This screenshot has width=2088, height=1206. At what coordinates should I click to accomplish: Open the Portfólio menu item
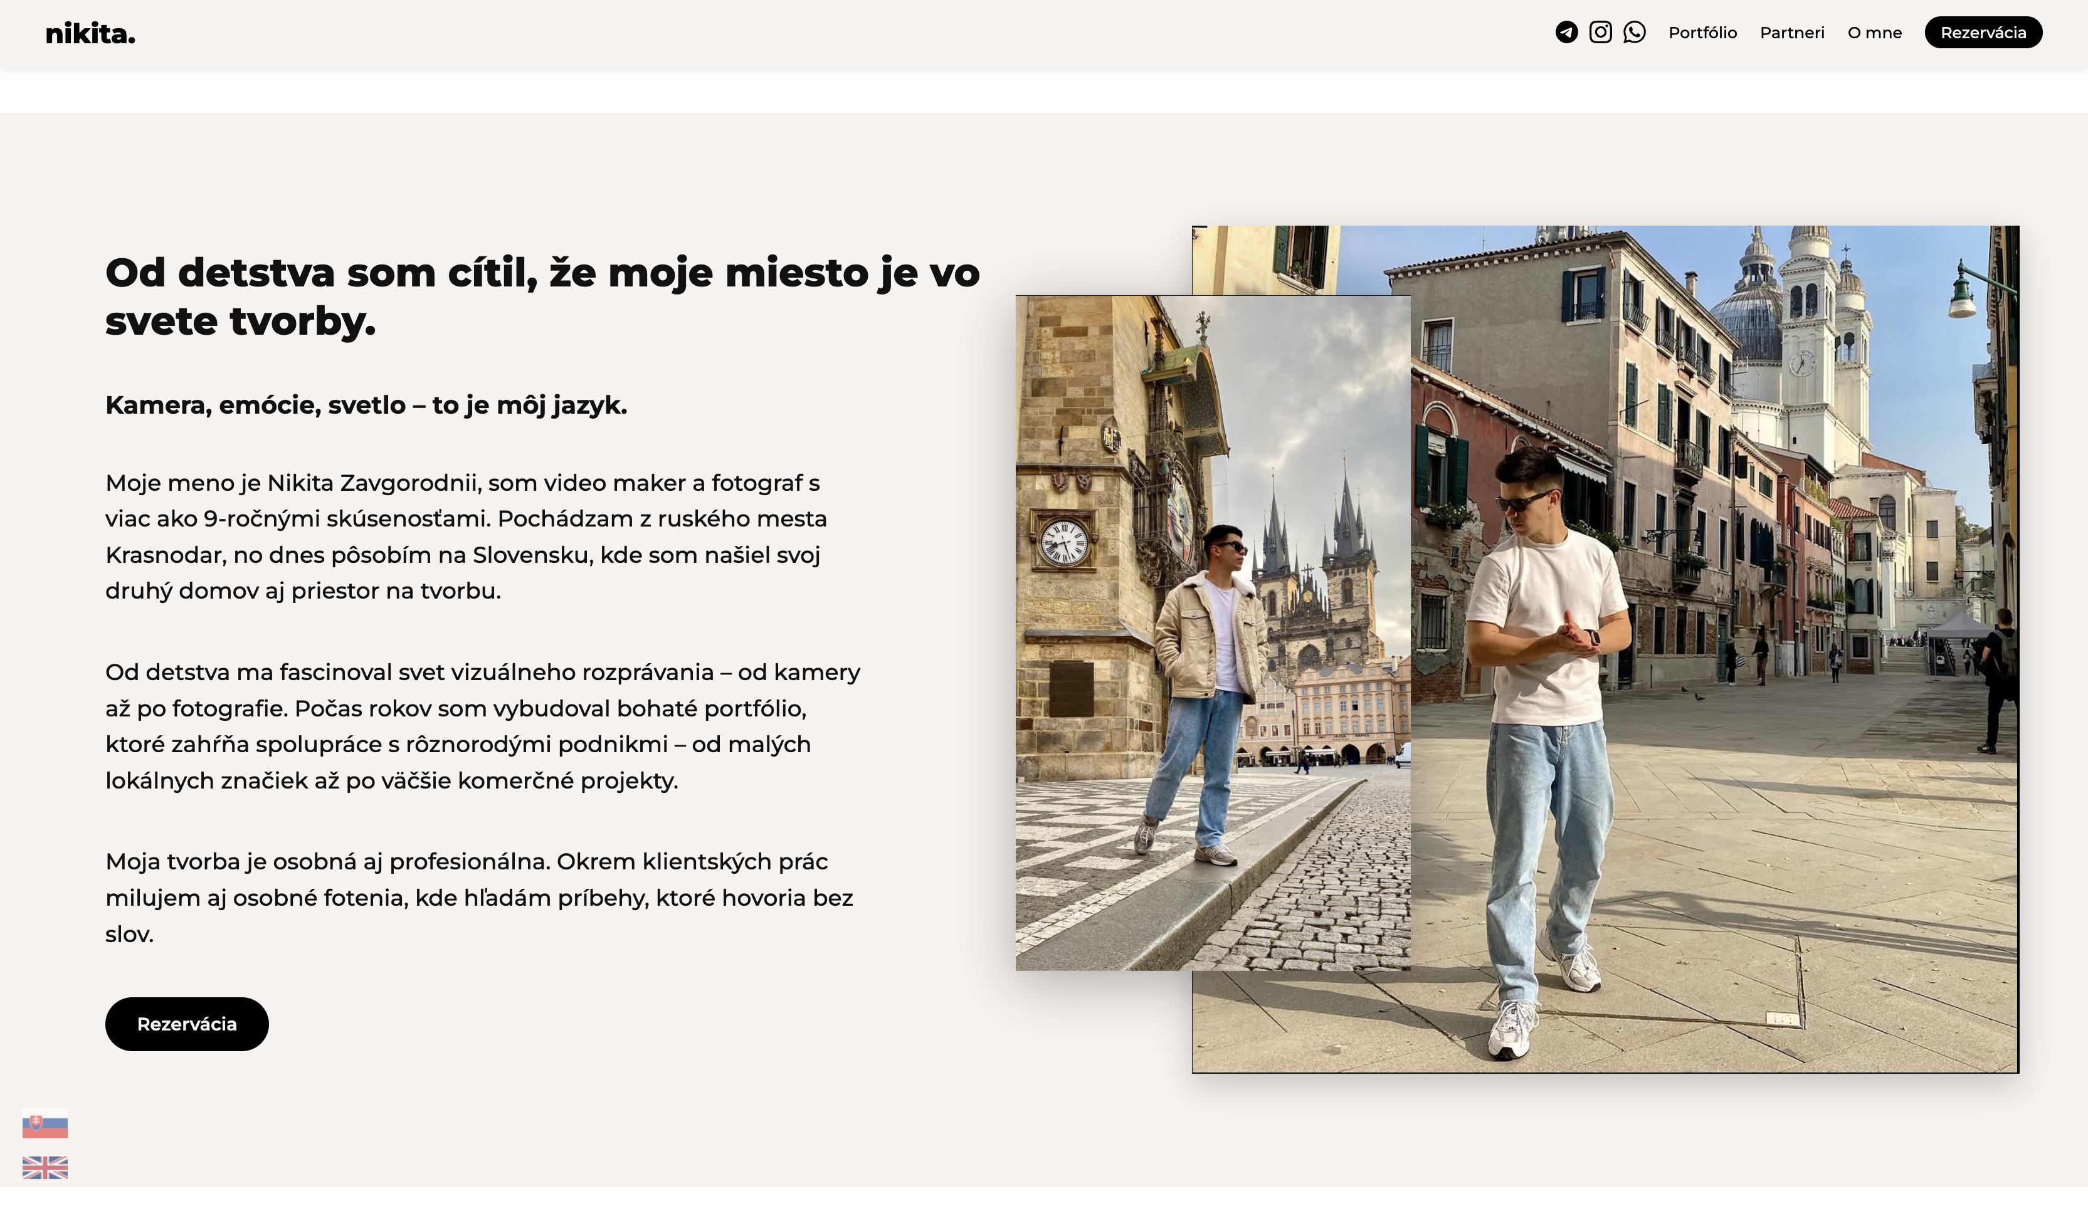pos(1702,33)
